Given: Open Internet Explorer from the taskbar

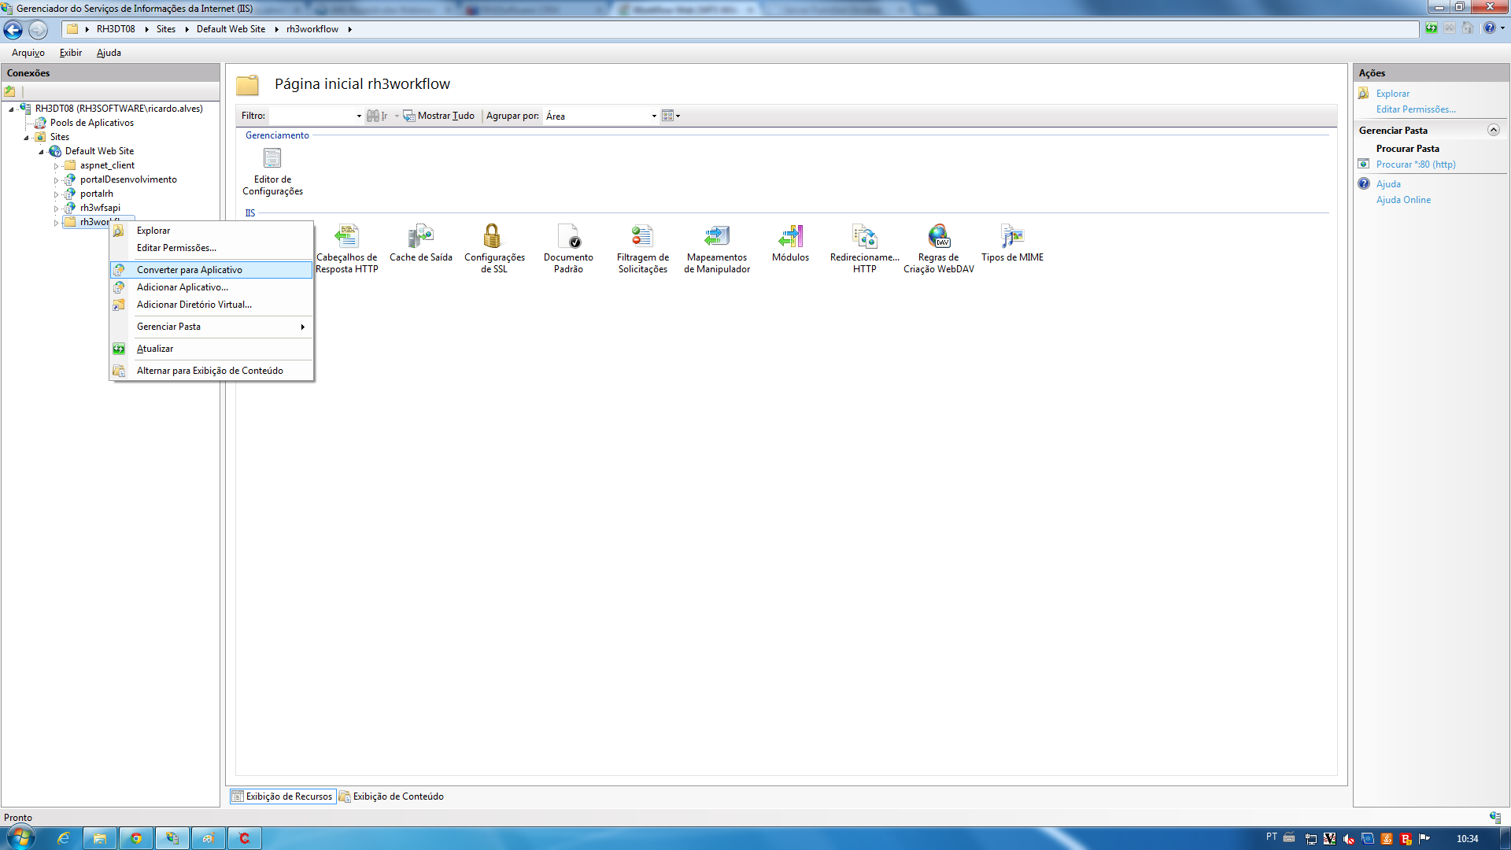Looking at the screenshot, I should [64, 838].
